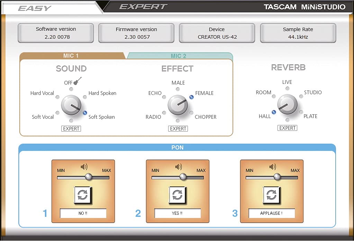Screen dimensions: 354x241
Task: Click the REVERB rotary knob
Action: (x=288, y=105)
